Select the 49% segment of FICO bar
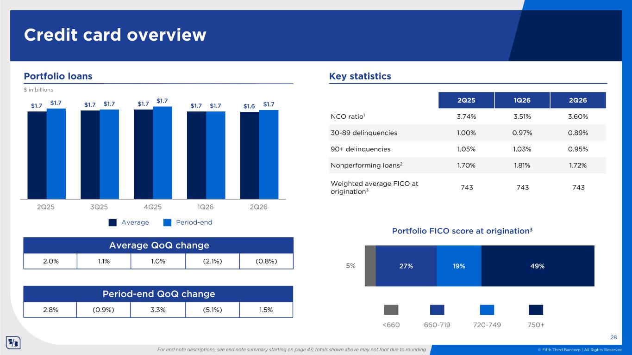 point(538,266)
